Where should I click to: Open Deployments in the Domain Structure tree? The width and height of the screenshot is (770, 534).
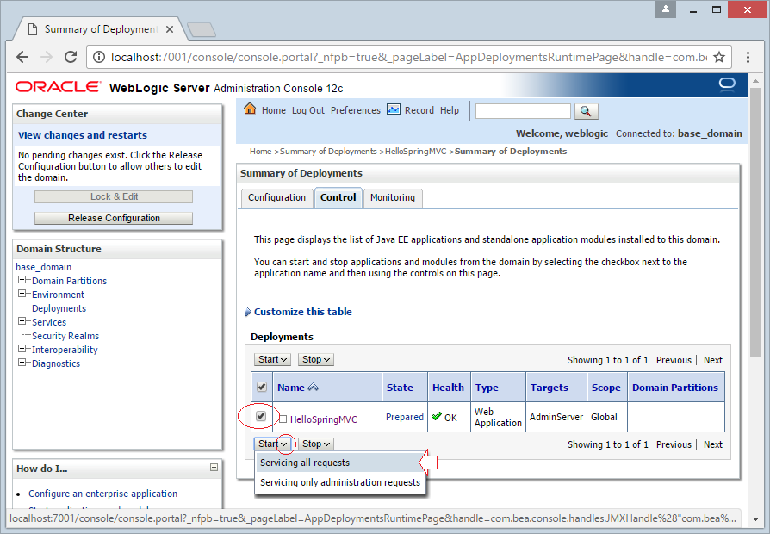click(x=59, y=308)
